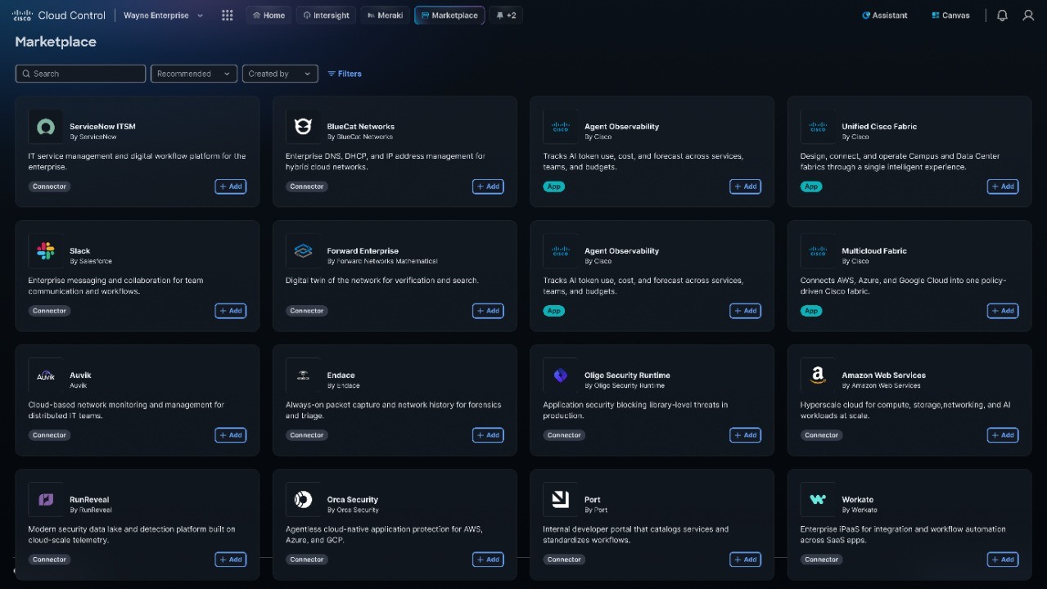
Task: Click the Orca Security title text
Action: [352, 500]
